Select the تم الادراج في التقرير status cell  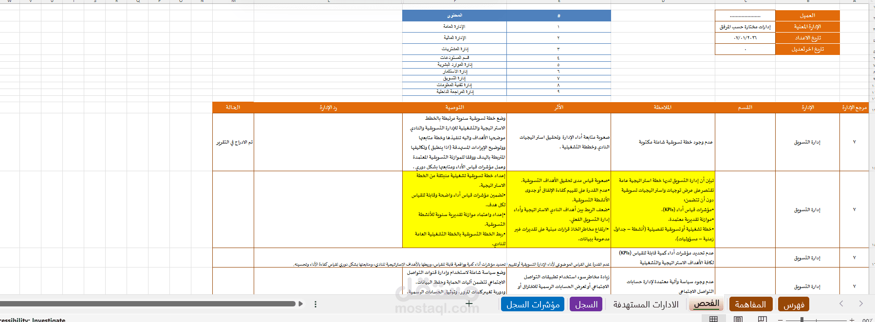point(233,142)
